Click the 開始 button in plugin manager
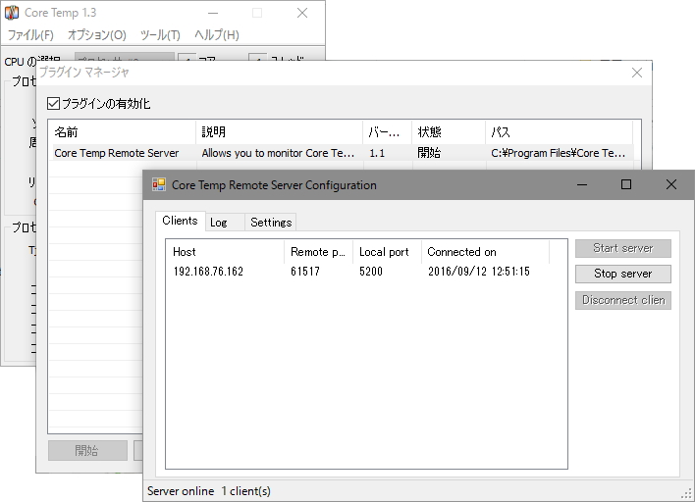 tap(87, 451)
